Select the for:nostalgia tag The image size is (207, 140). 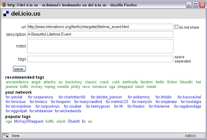click(191, 102)
